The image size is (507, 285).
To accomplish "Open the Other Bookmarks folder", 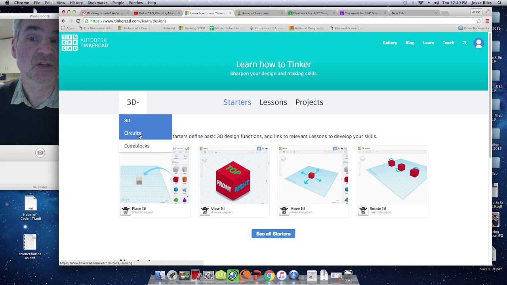I will 473,28.
